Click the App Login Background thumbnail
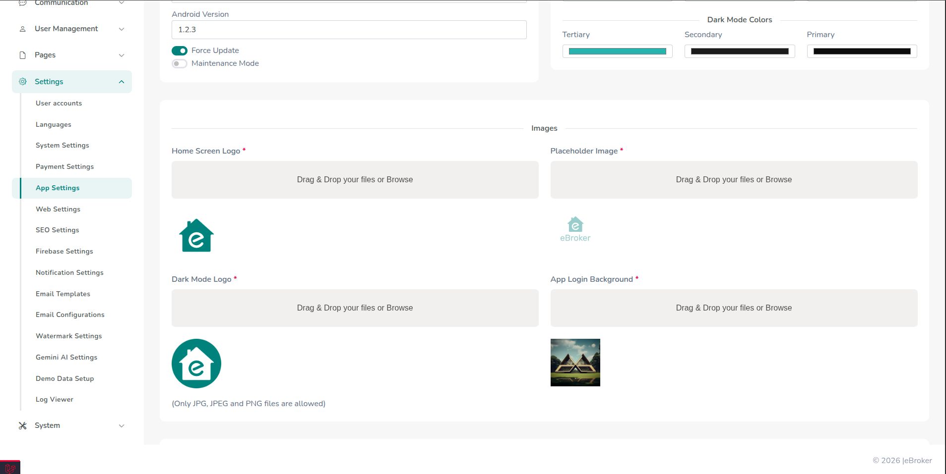The height and width of the screenshot is (474, 946). coord(575,362)
